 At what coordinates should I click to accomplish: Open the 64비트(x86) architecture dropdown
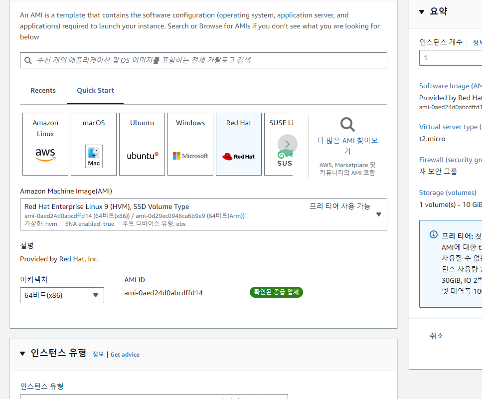tap(62, 295)
